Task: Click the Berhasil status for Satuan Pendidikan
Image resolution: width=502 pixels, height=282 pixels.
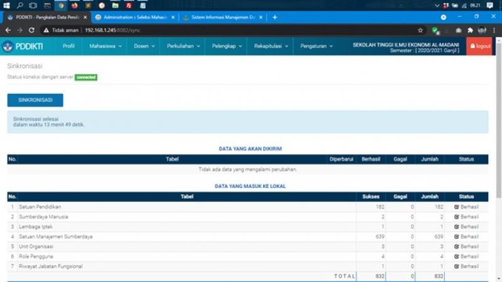Action: [x=466, y=207]
